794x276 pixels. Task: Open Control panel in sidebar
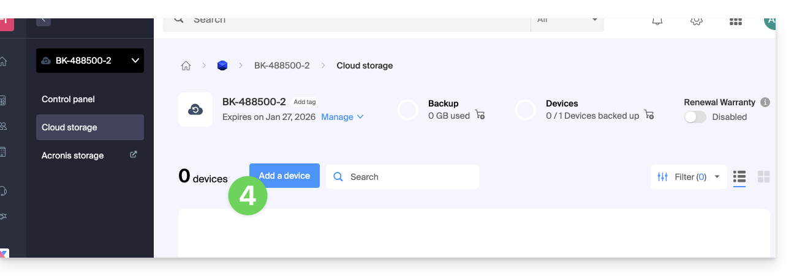tap(68, 99)
